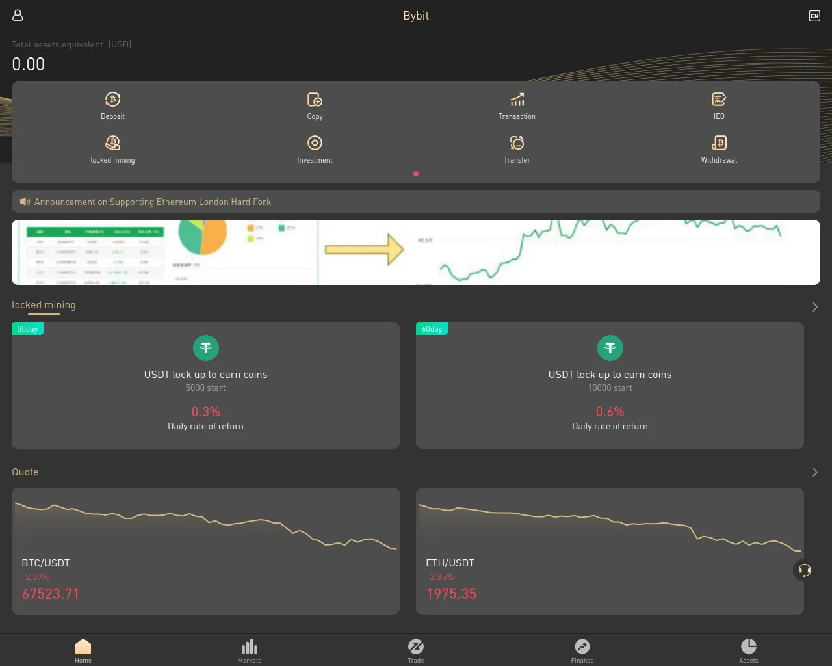Open the user profile icon
Screen dimensions: 832x666
(18, 15)
